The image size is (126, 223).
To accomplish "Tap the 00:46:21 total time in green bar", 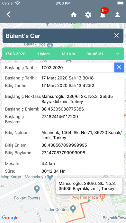I will (95, 54).
